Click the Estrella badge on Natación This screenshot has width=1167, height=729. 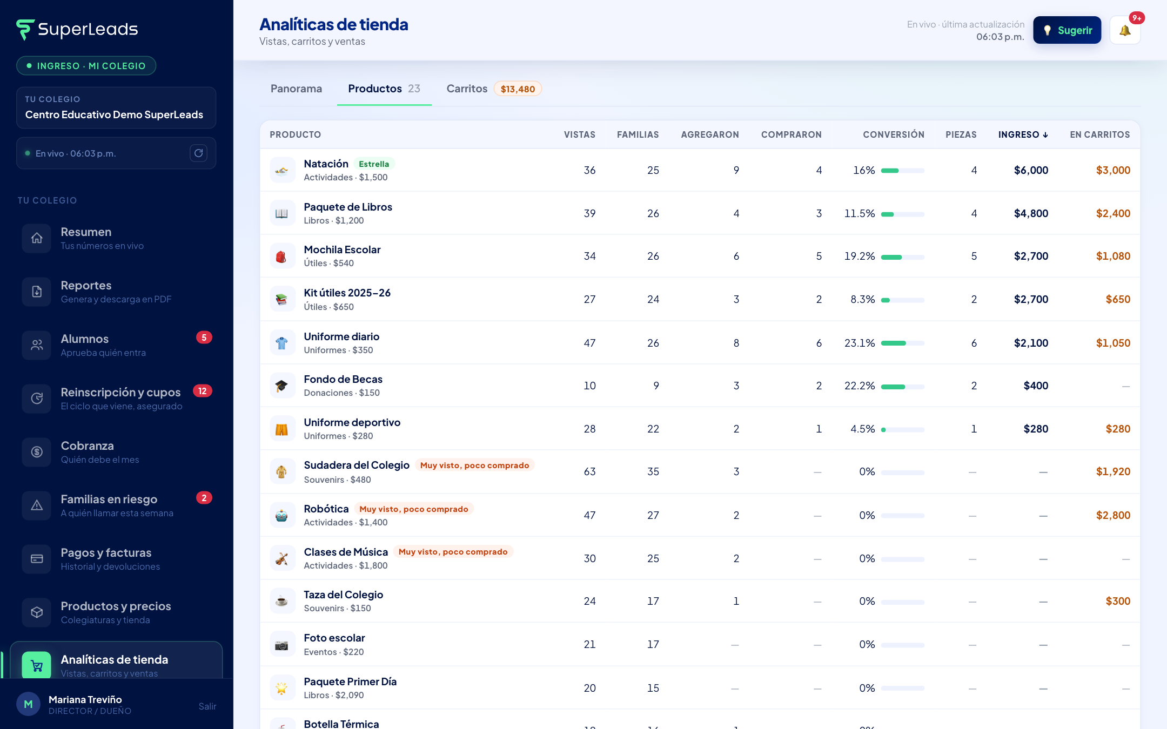point(374,164)
